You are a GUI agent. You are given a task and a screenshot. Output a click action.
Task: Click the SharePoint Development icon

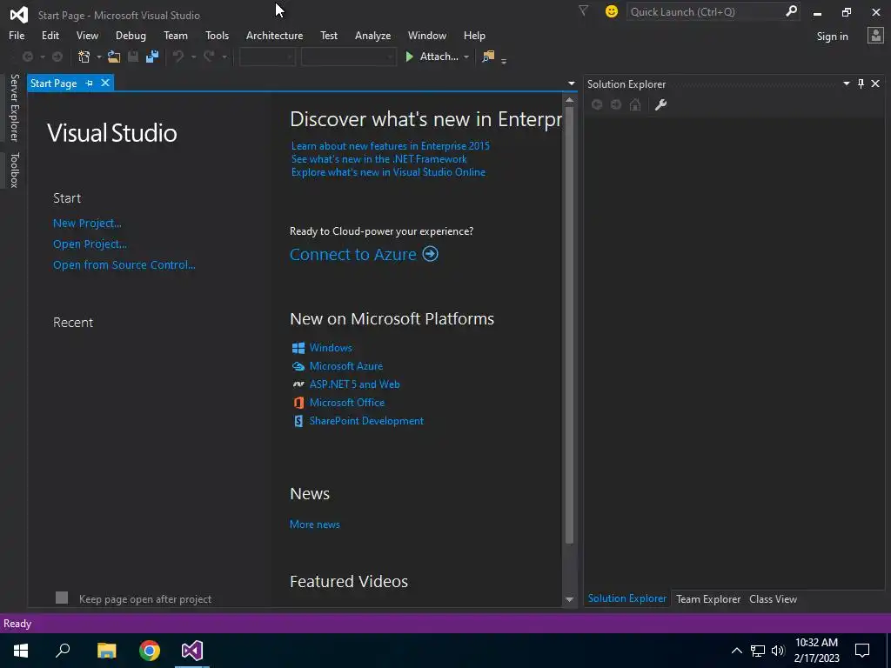tap(298, 421)
